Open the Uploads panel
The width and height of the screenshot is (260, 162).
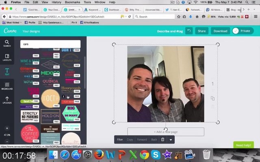point(7,100)
